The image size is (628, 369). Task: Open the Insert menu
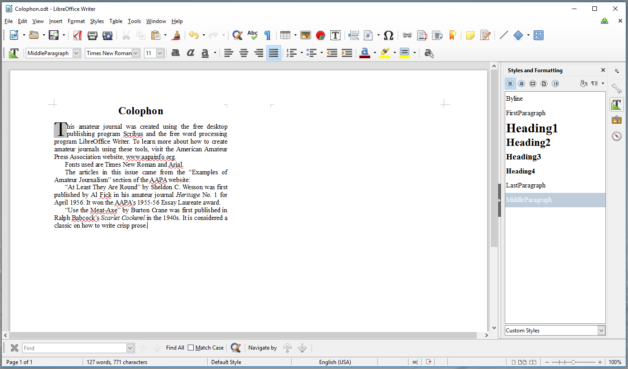point(56,21)
